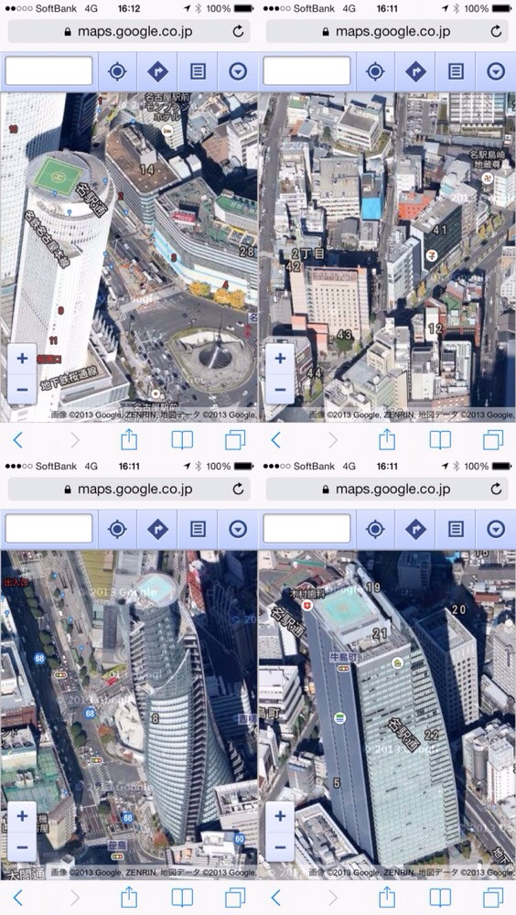Tap the 笹島 intersection label
This screenshot has height=915, width=516.
click(118, 845)
